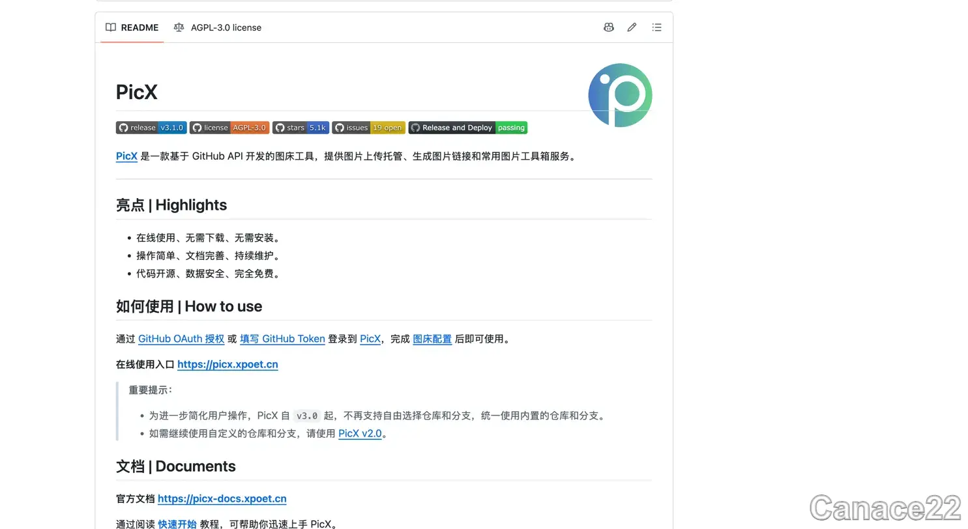Screen dimensions: 968x529
Task: Open the Copilot icon in README header
Action: (x=608, y=27)
